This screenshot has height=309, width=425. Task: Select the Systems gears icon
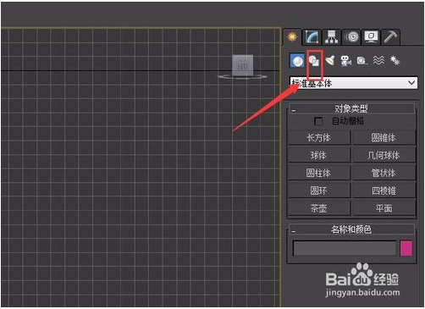pos(395,60)
